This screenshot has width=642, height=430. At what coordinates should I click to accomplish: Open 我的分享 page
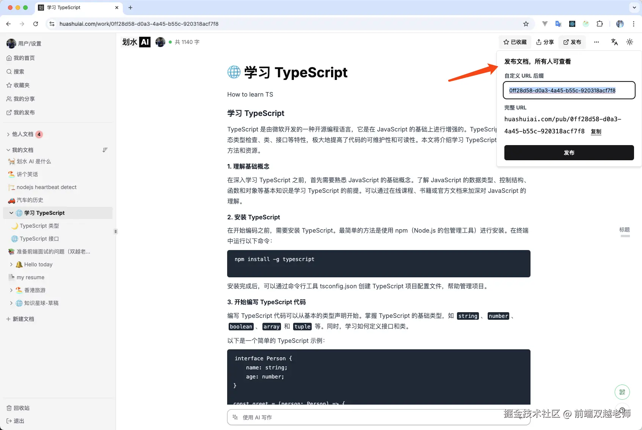click(x=24, y=99)
